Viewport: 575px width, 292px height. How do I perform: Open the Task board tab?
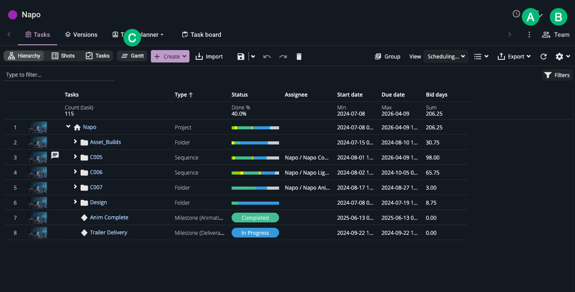click(201, 35)
